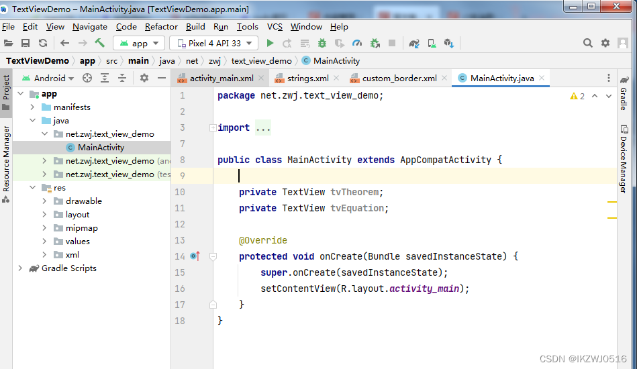Navigate forward with the right arrow icon
The width and height of the screenshot is (637, 369).
[83, 43]
